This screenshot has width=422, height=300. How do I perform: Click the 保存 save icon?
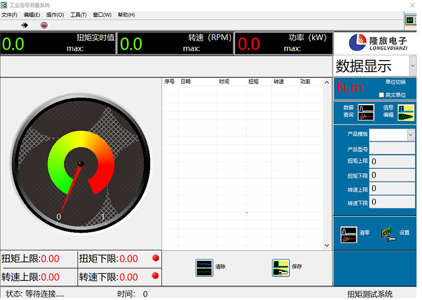pos(280,268)
